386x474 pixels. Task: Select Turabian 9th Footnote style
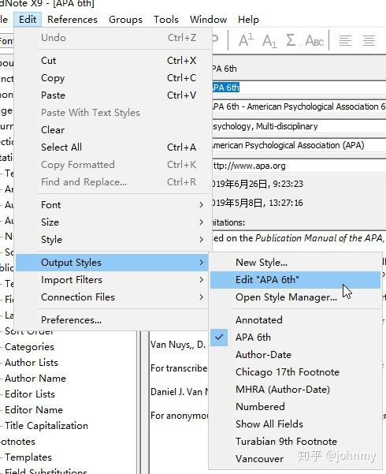point(295,442)
